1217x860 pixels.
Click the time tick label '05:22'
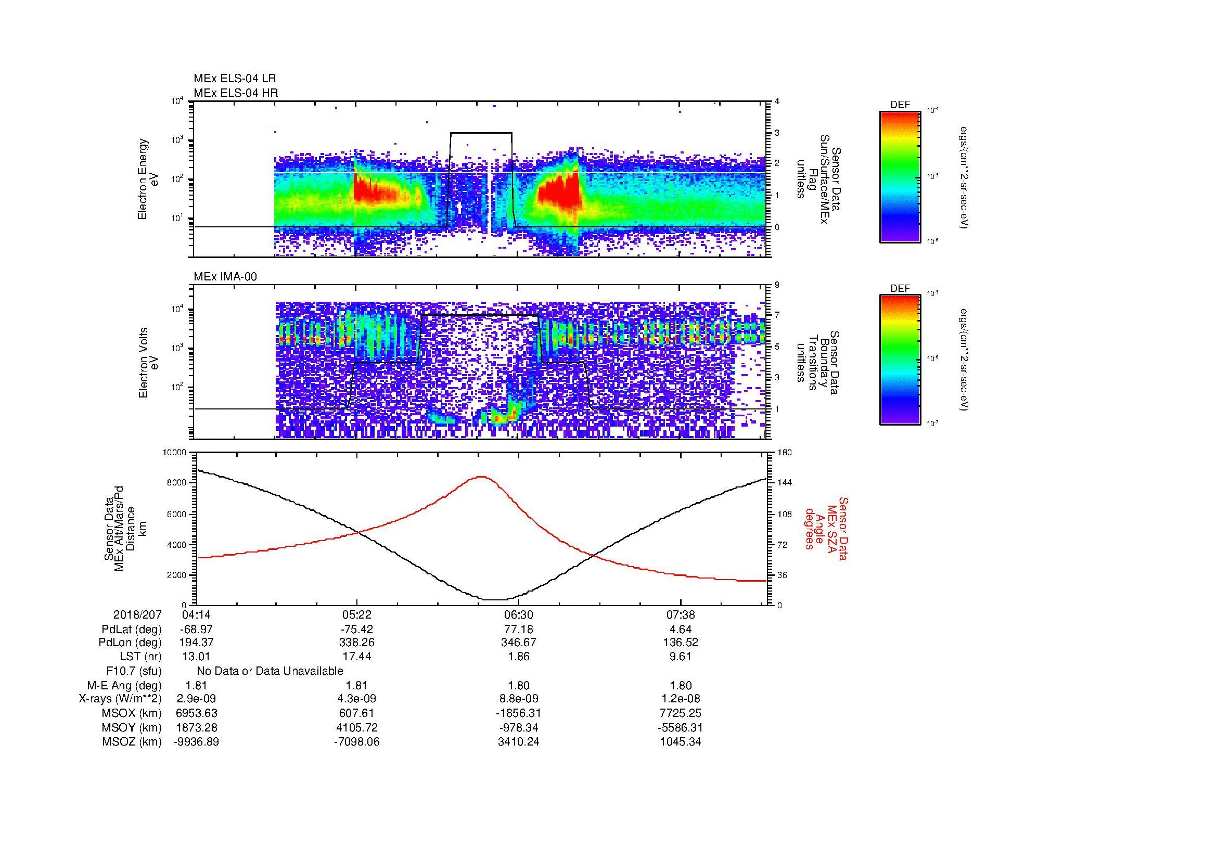tap(357, 614)
